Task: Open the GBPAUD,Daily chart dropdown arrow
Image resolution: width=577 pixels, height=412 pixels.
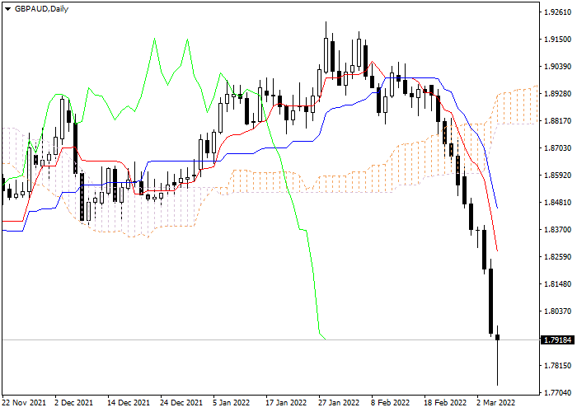Action: click(x=7, y=9)
